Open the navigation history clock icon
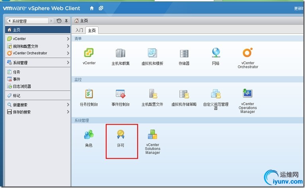This screenshot has height=188, width=305. tap(59, 21)
